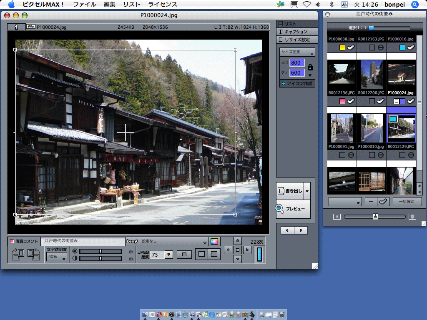Open the ピクセルMAX! application menu

(43, 4)
